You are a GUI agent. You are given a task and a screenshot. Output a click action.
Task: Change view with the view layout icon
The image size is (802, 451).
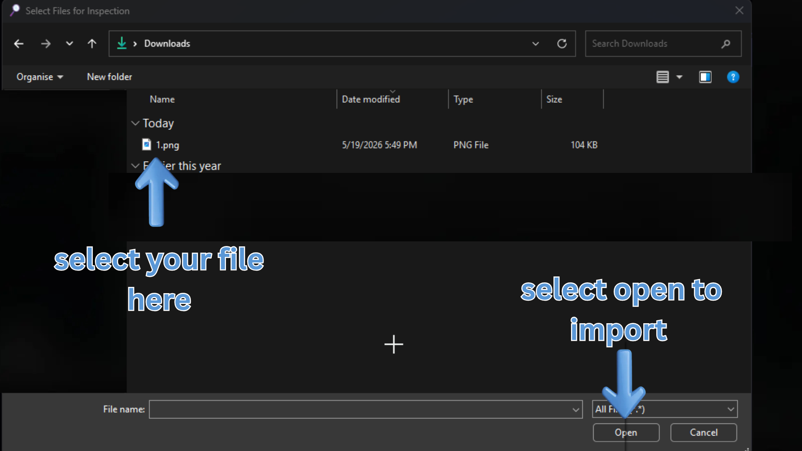point(662,77)
